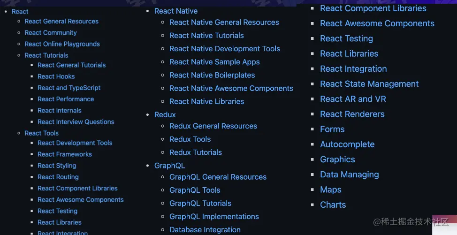The width and height of the screenshot is (457, 235).
Task: Click React Native Boilerplates
Action: pyautogui.click(x=212, y=75)
